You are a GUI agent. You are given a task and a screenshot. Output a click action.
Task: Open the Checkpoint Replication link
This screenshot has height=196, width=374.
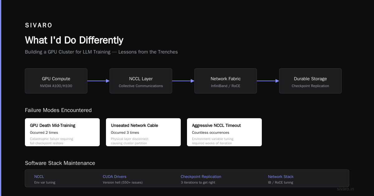point(201,177)
